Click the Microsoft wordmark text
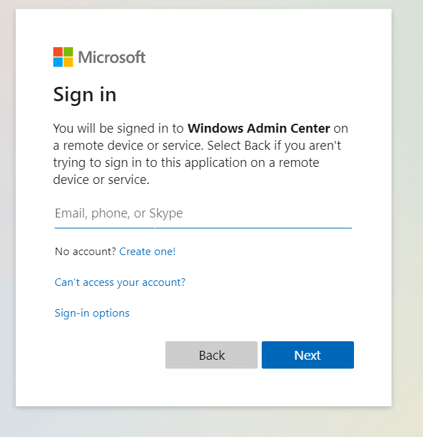Image resolution: width=423 pixels, height=437 pixels. coord(111,57)
